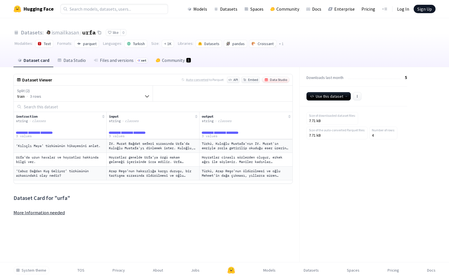449x280 pixels.
Task: Click the size '< 1K' tag
Action: coord(168,44)
